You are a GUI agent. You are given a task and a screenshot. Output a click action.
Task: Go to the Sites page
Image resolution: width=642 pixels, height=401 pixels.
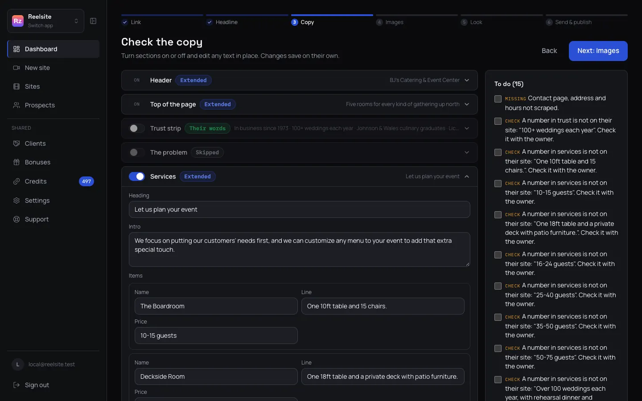tap(53, 86)
